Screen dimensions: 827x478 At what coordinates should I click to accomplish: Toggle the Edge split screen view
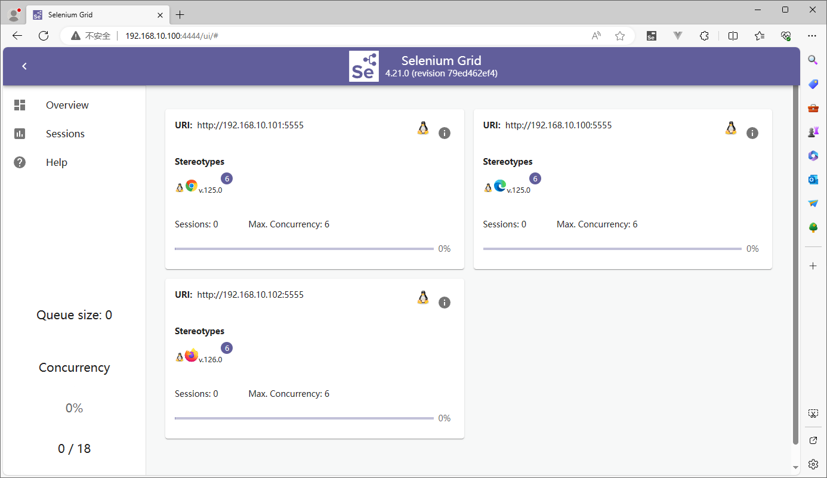(x=733, y=36)
